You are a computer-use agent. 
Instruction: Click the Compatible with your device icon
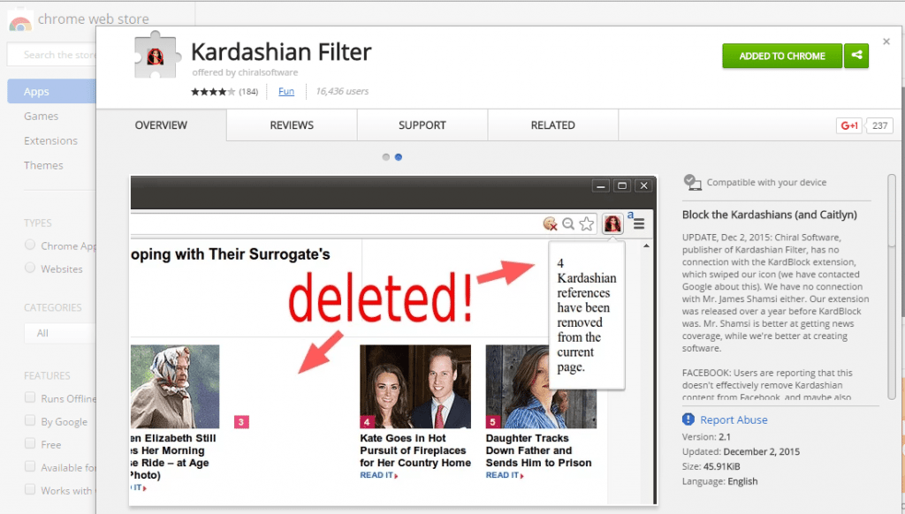tap(692, 182)
